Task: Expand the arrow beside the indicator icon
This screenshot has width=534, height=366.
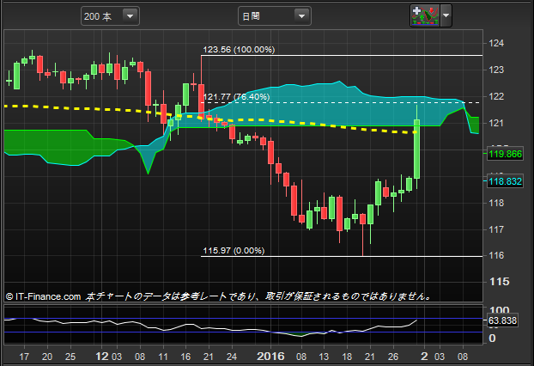Action: coord(446,15)
